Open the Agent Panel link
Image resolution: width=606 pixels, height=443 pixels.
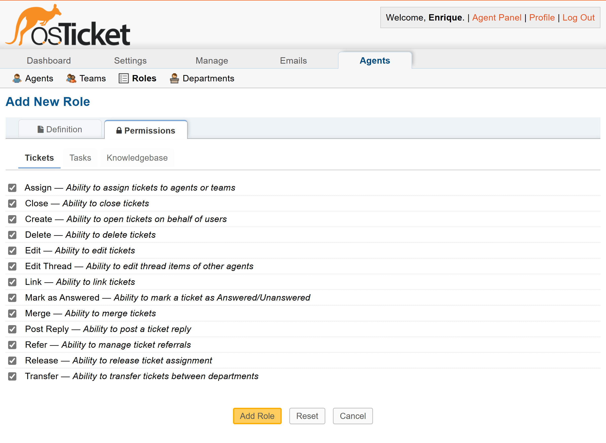(496, 17)
